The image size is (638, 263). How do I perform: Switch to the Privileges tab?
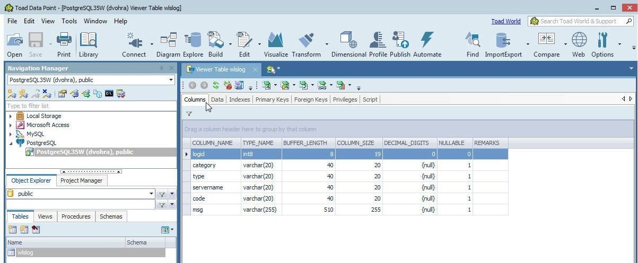click(x=345, y=99)
